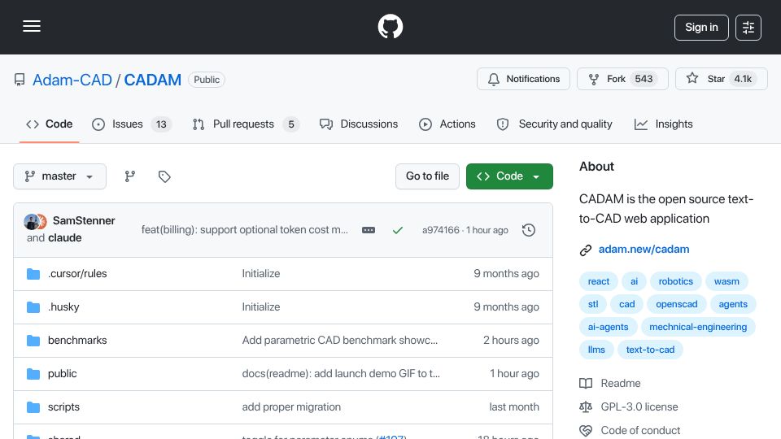This screenshot has height=439, width=781.
Task: Select the agents topic tag
Action: click(733, 304)
